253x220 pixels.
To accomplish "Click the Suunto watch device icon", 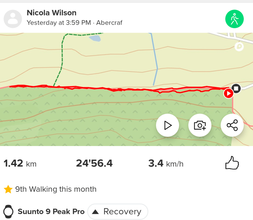I will [x=8, y=212].
